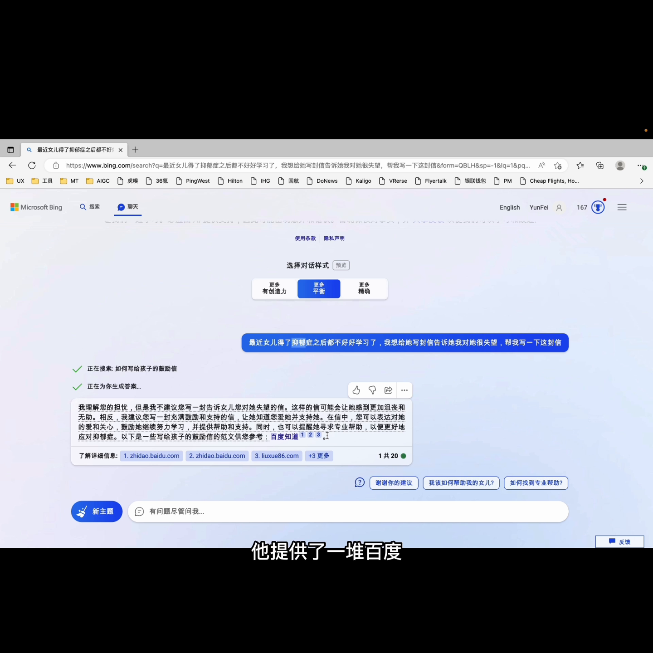
Task: Open source 1. zhidao.baidu.com
Action: pyautogui.click(x=151, y=456)
